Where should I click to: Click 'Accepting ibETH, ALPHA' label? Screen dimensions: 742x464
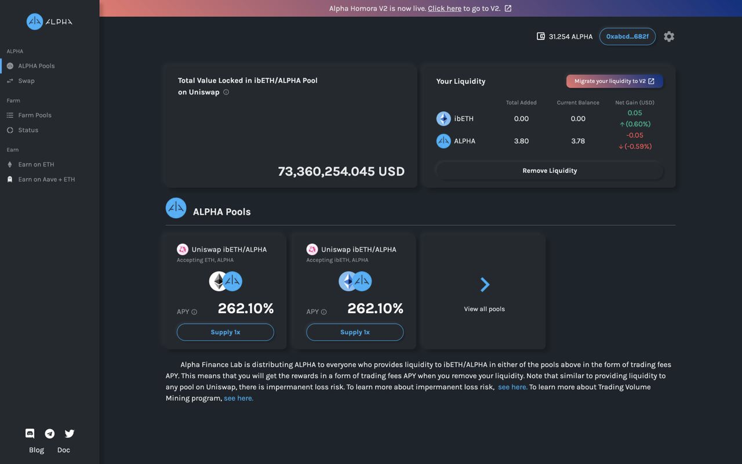(337, 260)
